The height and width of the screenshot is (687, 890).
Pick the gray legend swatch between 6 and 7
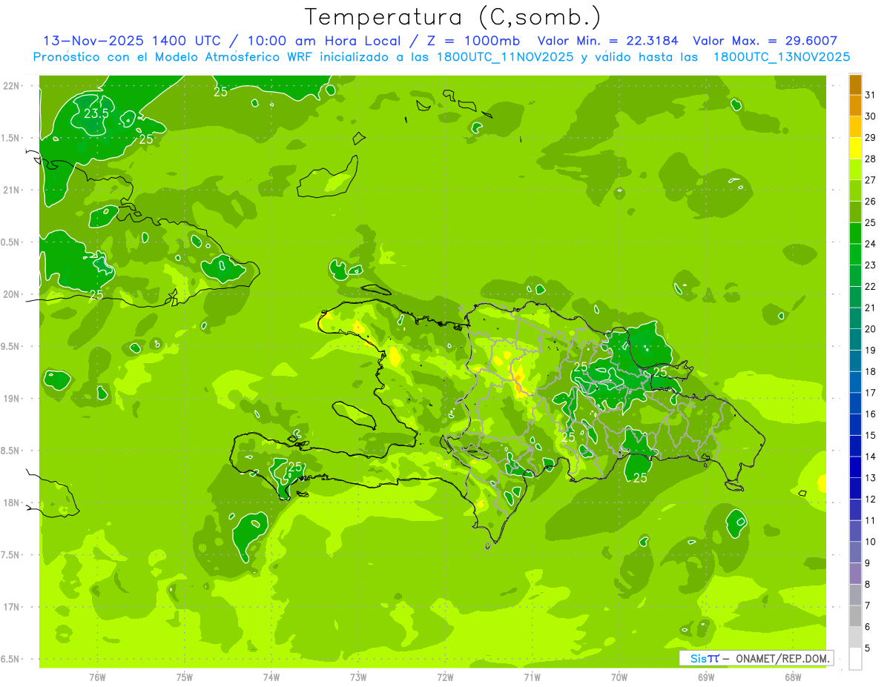[855, 616]
